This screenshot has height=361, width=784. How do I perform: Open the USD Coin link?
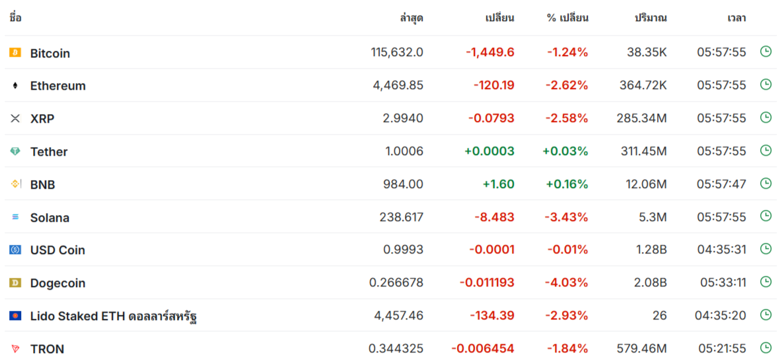point(57,250)
